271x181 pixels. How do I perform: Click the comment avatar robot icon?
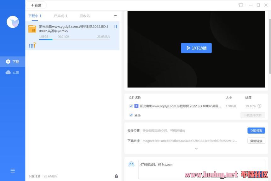(x=131, y=164)
